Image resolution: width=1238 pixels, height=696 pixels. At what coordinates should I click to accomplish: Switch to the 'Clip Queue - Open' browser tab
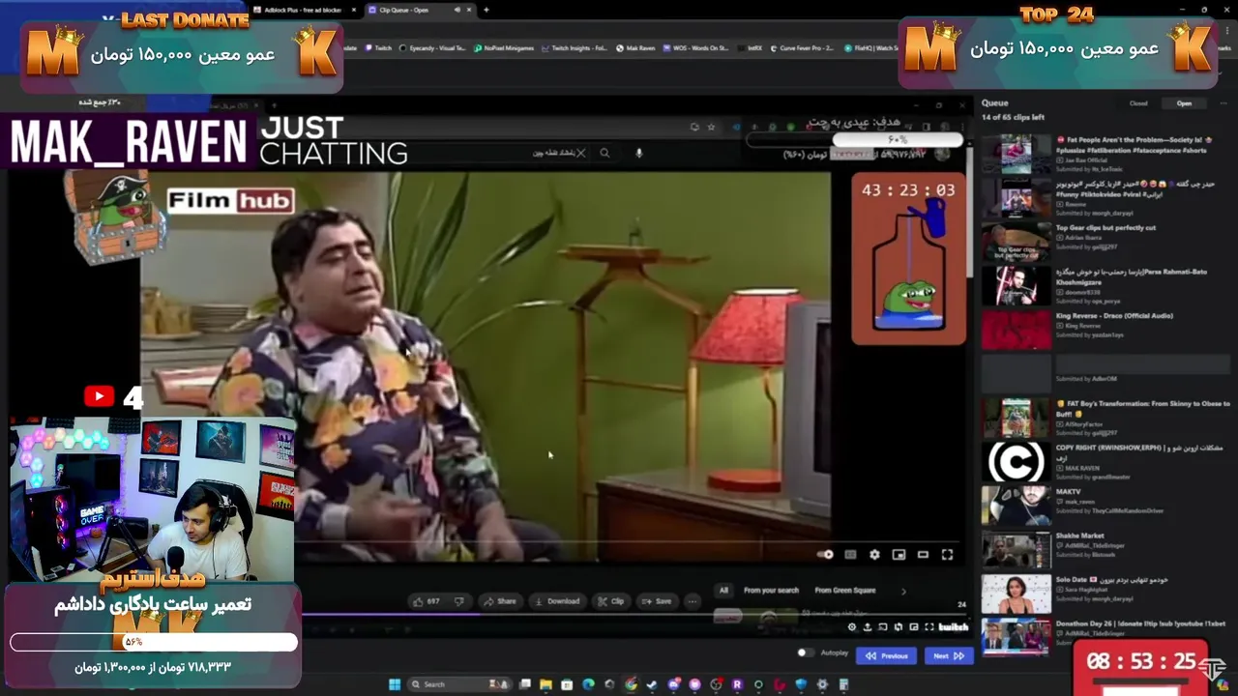pyautogui.click(x=421, y=10)
